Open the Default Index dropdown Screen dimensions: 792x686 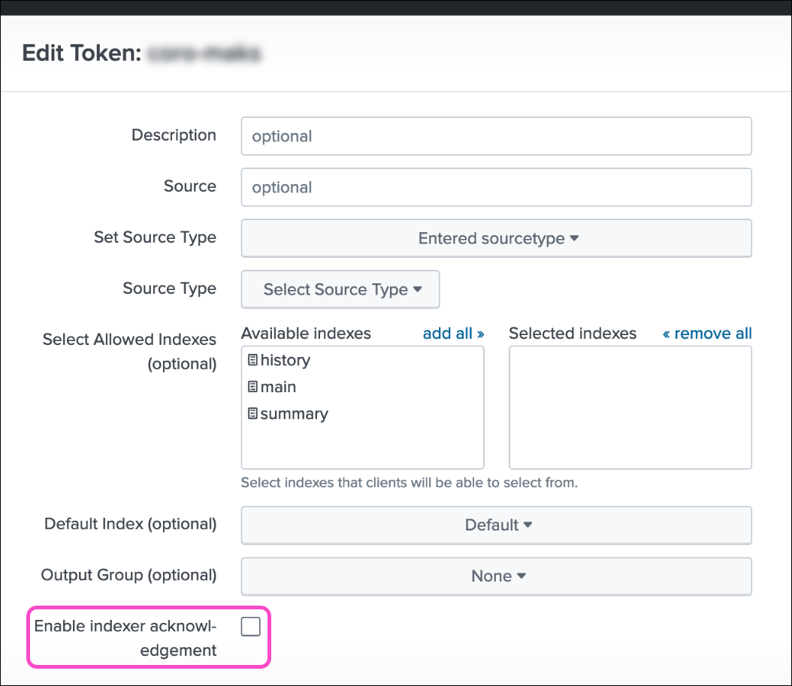496,525
